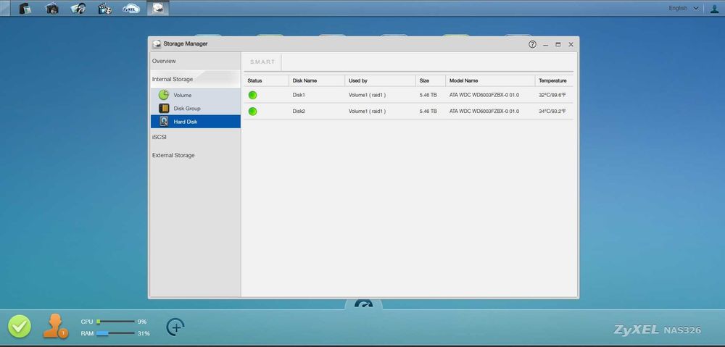Click Disk1's Volume1 (raid1) cell
The image size is (725, 347).
(367, 95)
